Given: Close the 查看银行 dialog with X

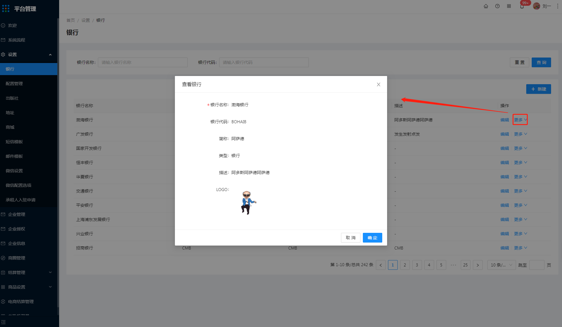Looking at the screenshot, I should [x=379, y=84].
